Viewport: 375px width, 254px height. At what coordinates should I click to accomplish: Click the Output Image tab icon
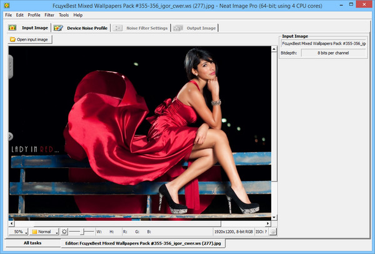pyautogui.click(x=178, y=28)
